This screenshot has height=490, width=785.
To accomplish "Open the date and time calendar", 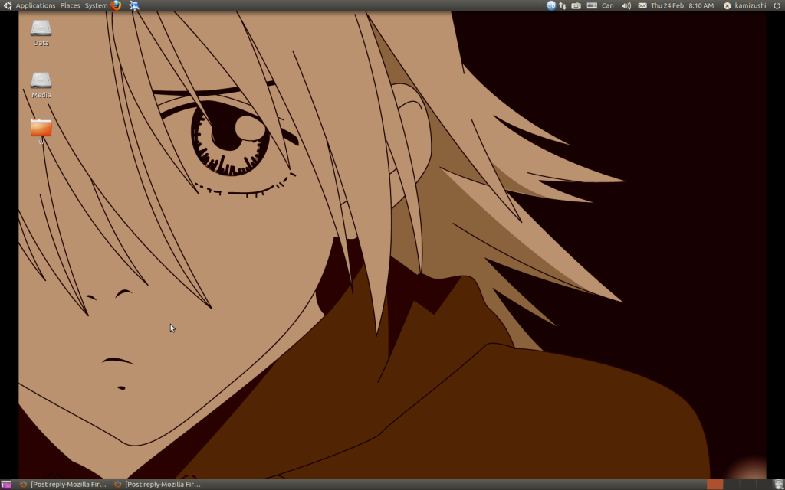I will click(682, 5).
